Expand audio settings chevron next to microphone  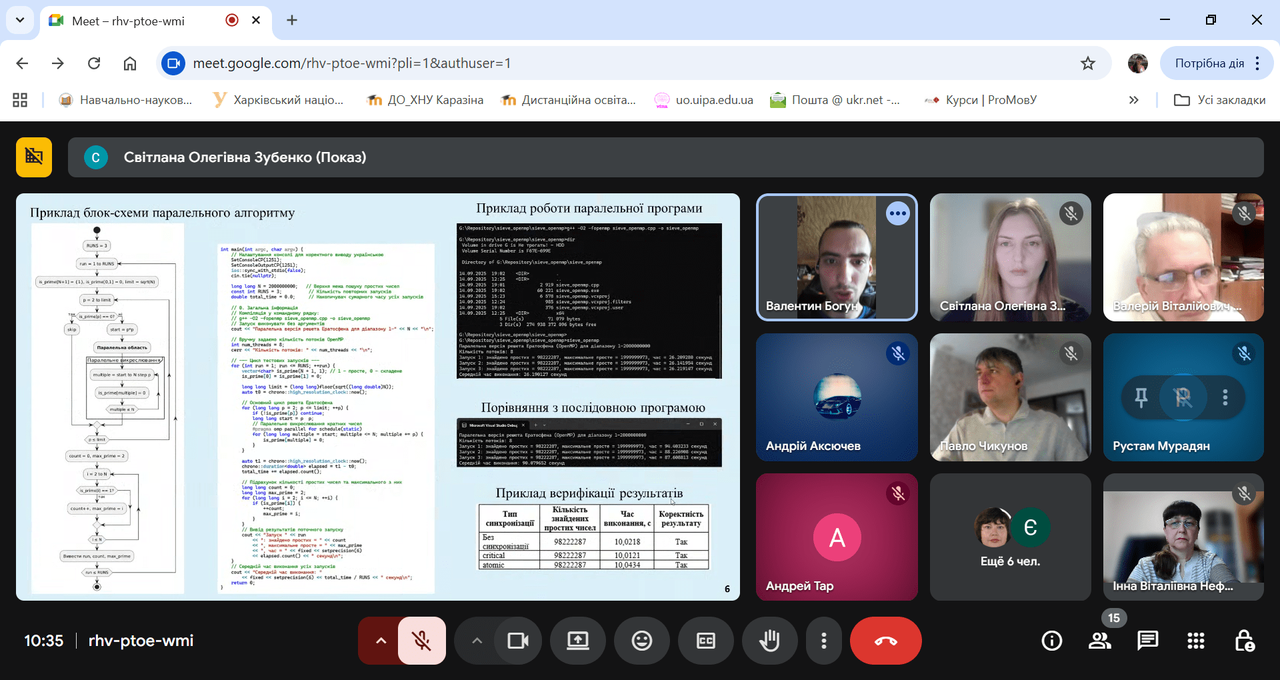click(x=381, y=641)
